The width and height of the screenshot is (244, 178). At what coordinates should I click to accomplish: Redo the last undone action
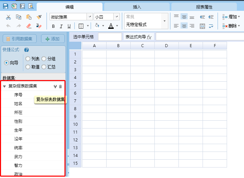pyautogui.click(x=19, y=26)
